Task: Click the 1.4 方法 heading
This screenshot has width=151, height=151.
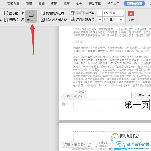Action: pos(78,42)
